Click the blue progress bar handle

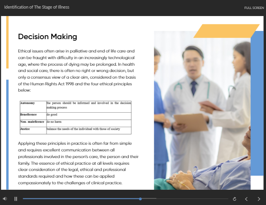(x=140, y=199)
